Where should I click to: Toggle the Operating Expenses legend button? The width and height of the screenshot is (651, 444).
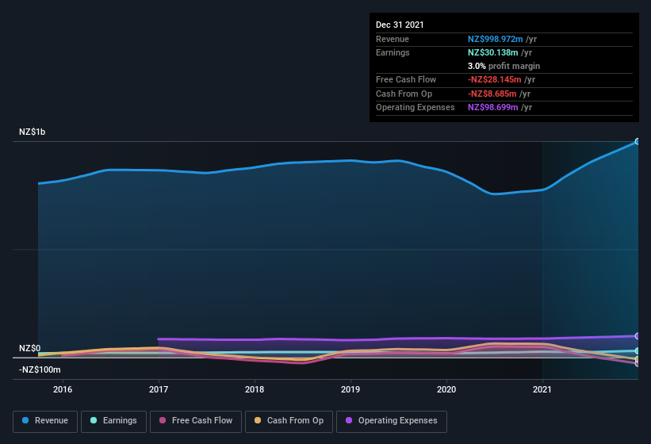pyautogui.click(x=392, y=421)
